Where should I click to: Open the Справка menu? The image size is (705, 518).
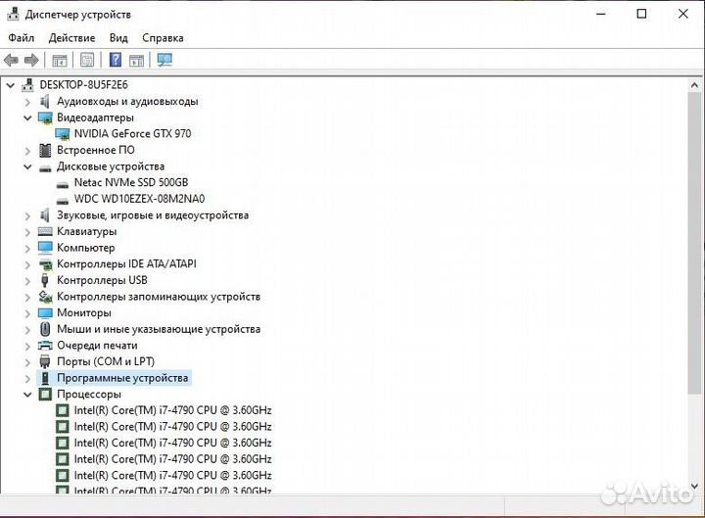click(x=163, y=38)
